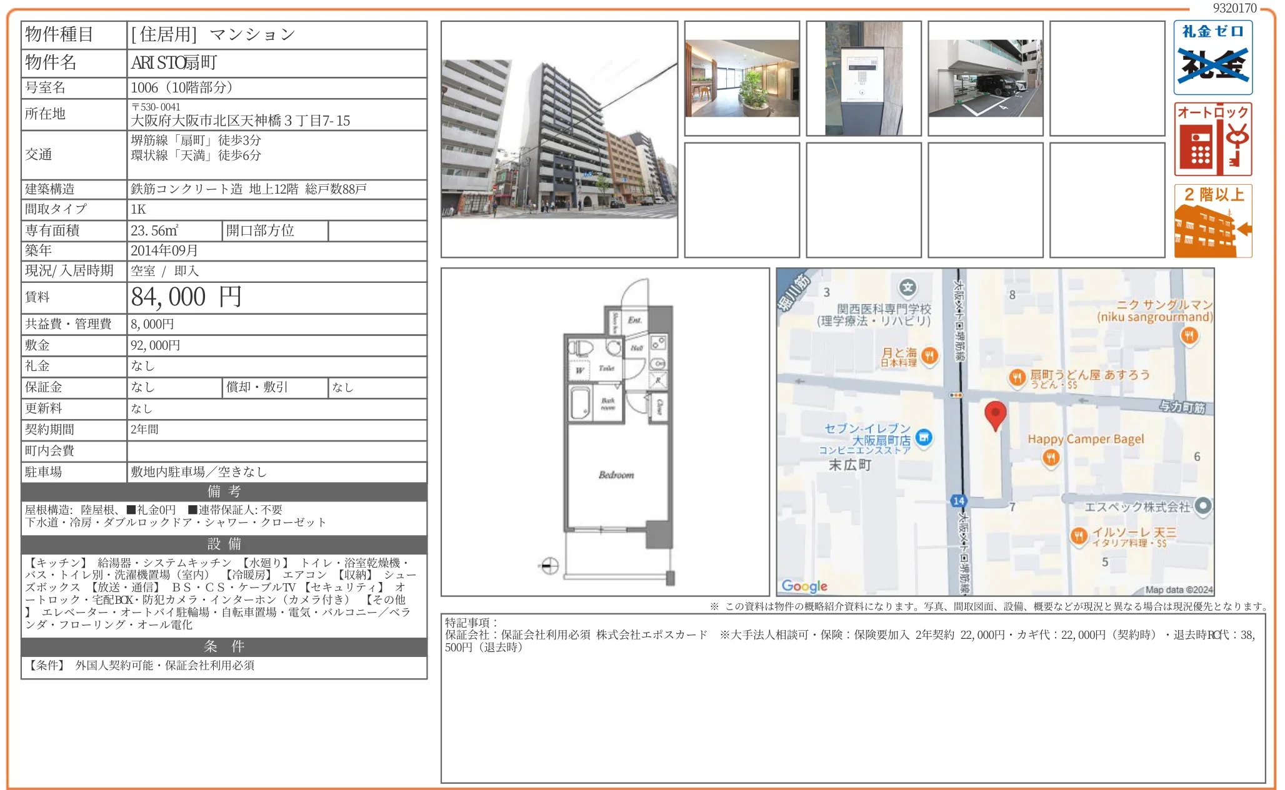Select the ニクサングルマン restaurant icon
The width and height of the screenshot is (1285, 790).
pyautogui.click(x=1188, y=336)
